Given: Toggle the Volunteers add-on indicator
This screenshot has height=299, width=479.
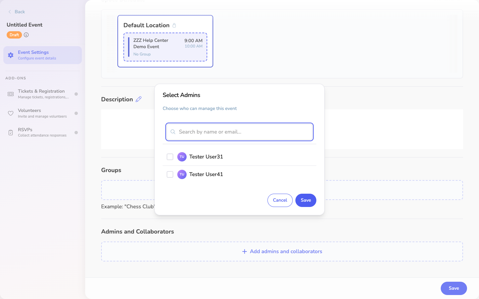Looking at the screenshot, I should point(76,113).
